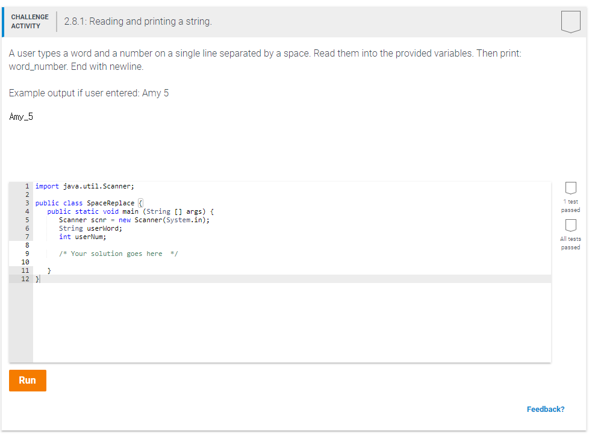Click the String userWord declaration line

coord(90,228)
